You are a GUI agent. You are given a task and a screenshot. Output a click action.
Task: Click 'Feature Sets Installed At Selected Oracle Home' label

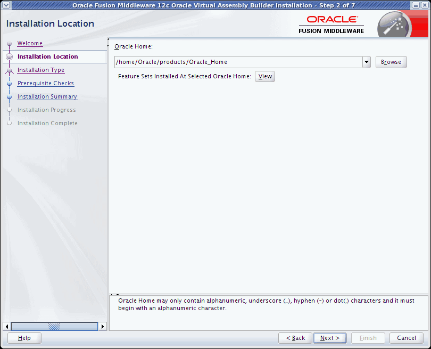tap(185, 76)
